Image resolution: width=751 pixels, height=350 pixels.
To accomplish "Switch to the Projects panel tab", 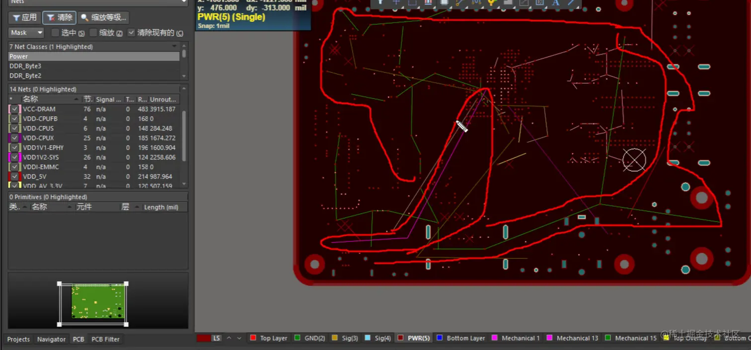I will click(18, 339).
